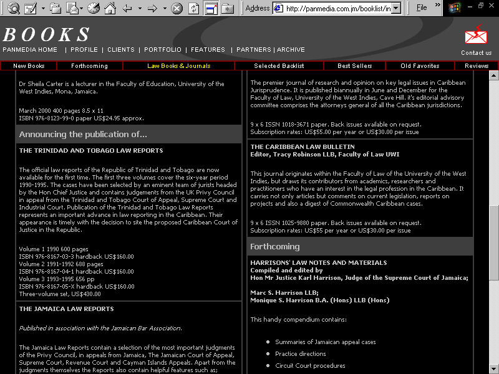Click the Selected Backlist tab
Viewport: 499px width, 374px height.
coord(279,65)
